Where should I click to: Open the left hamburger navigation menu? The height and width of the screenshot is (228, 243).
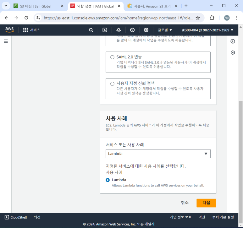click(6, 41)
